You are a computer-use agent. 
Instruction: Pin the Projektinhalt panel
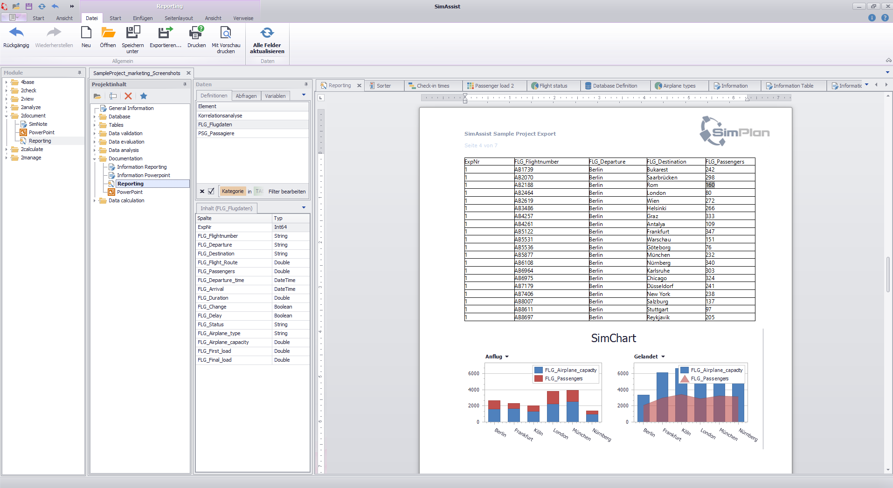(x=185, y=84)
